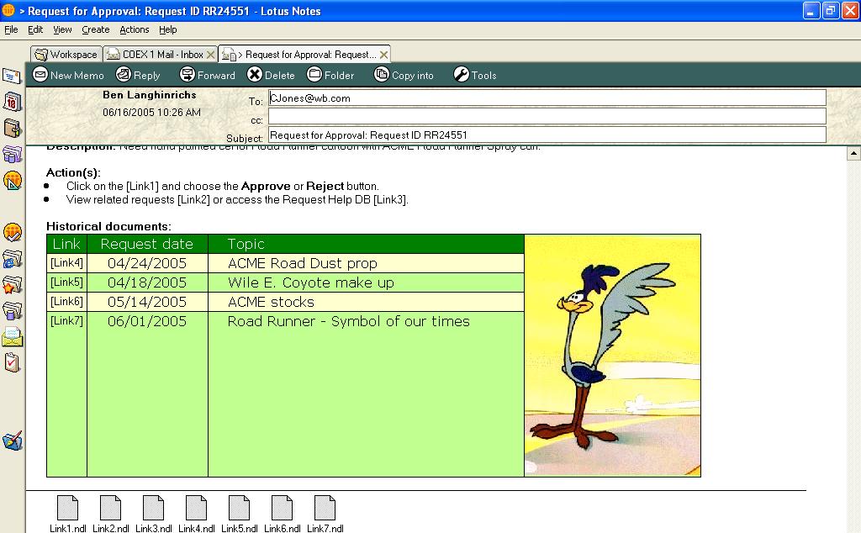
Task: Select 'Road Runner - Symbol of our times'
Action: (349, 321)
